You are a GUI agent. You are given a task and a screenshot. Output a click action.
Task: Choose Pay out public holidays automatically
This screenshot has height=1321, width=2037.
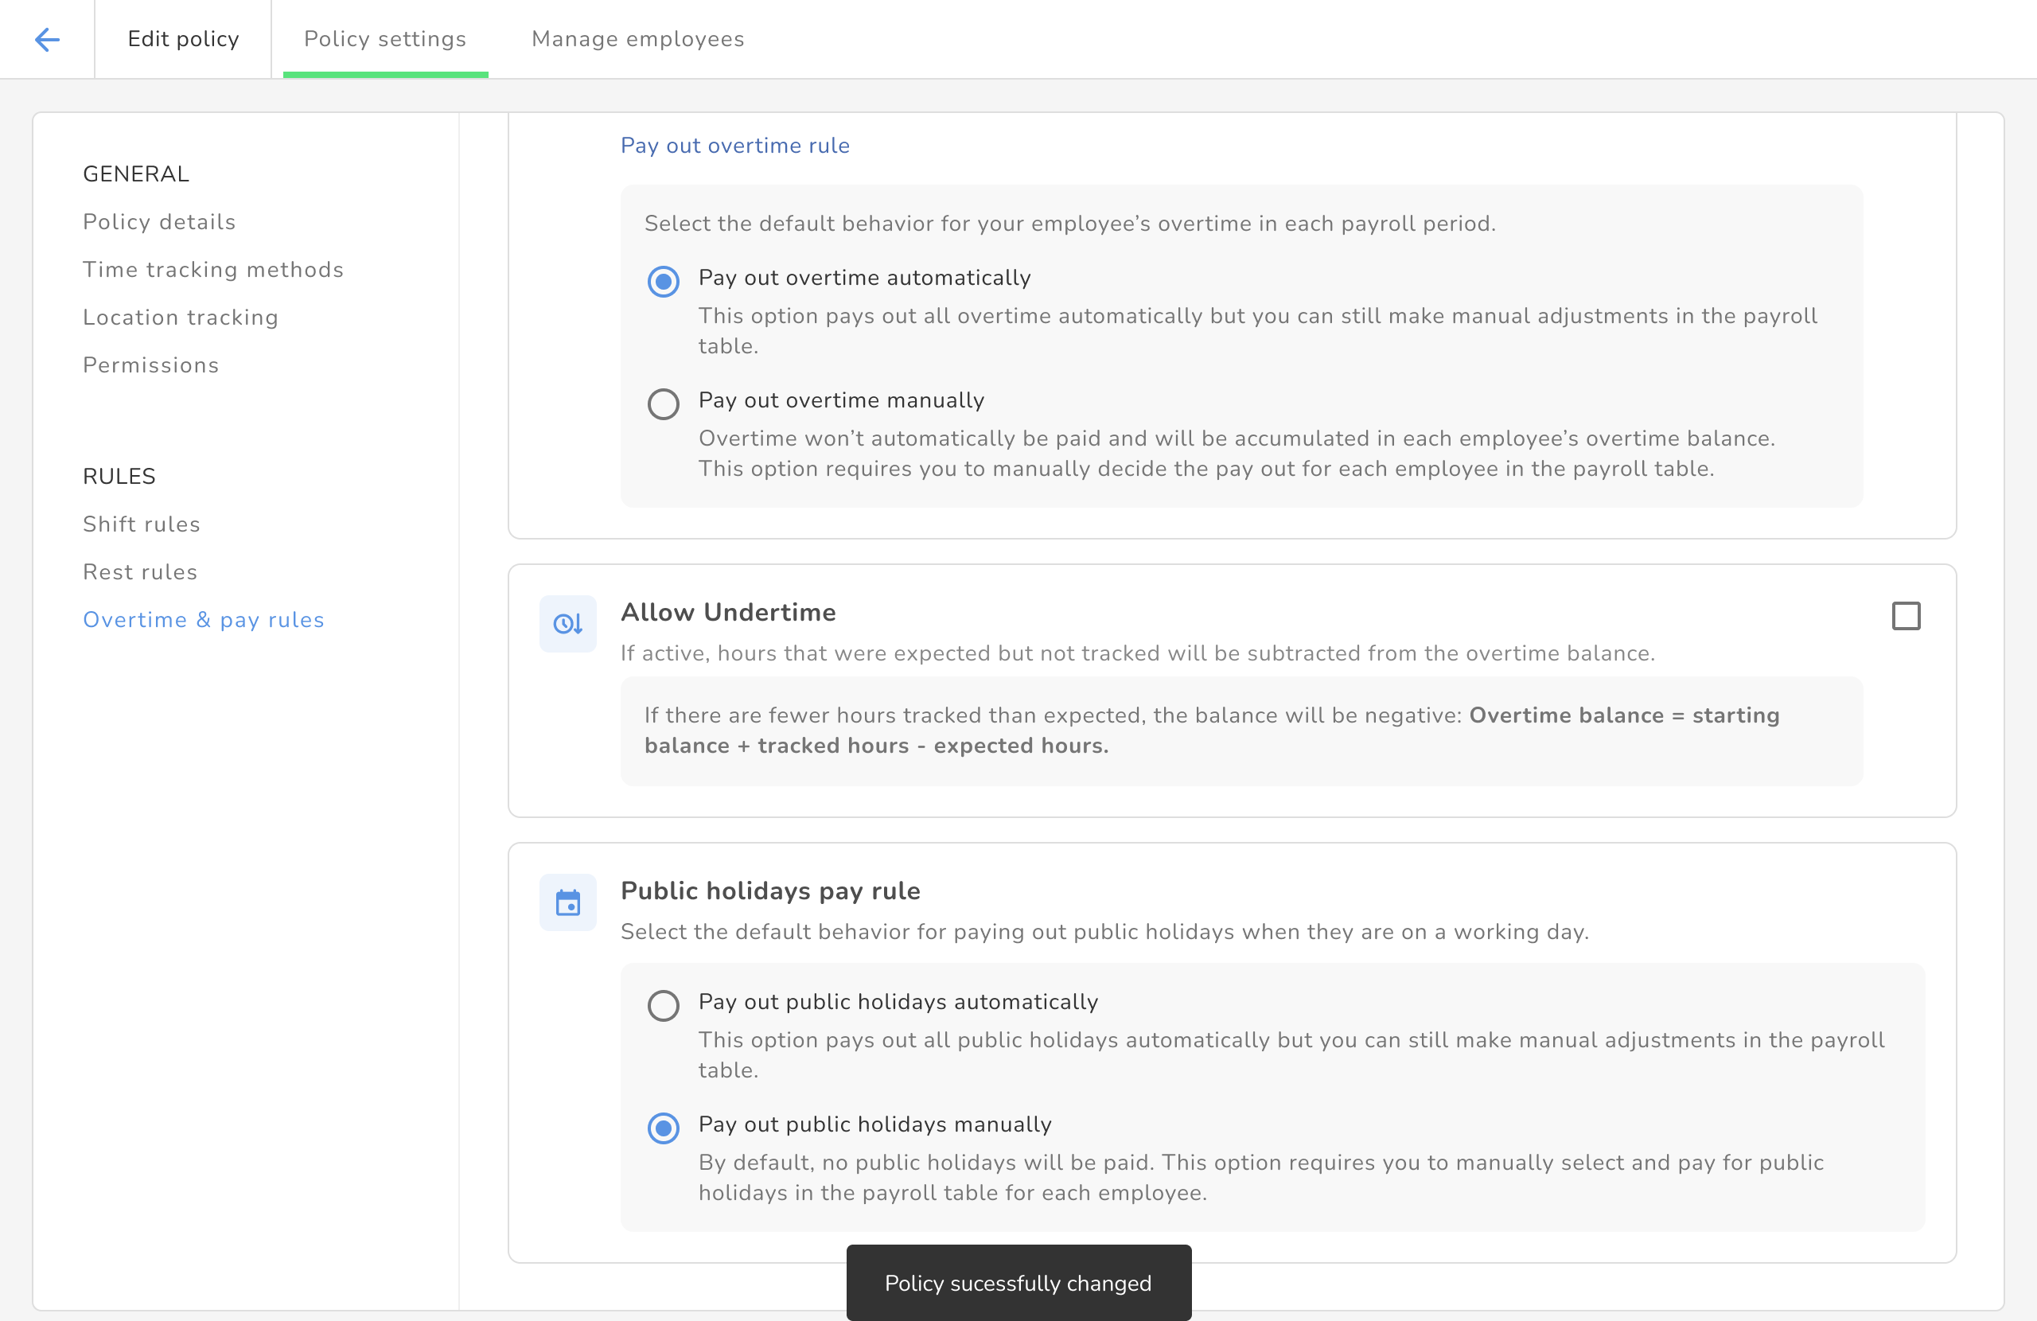pyautogui.click(x=664, y=1005)
